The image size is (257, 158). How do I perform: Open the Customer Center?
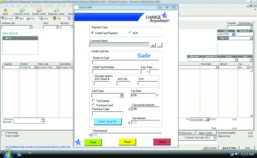(x=22, y=12)
